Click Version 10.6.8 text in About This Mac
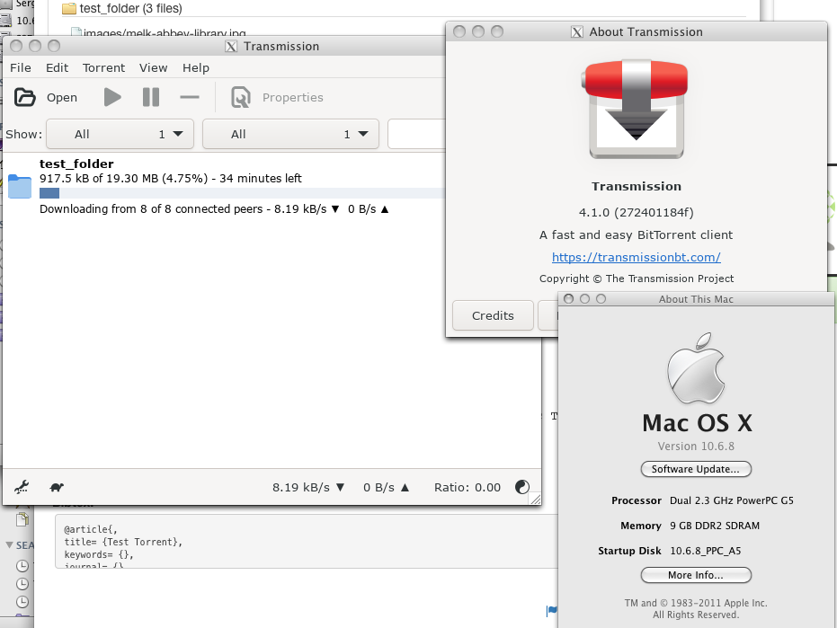The height and width of the screenshot is (628, 837). tap(696, 446)
